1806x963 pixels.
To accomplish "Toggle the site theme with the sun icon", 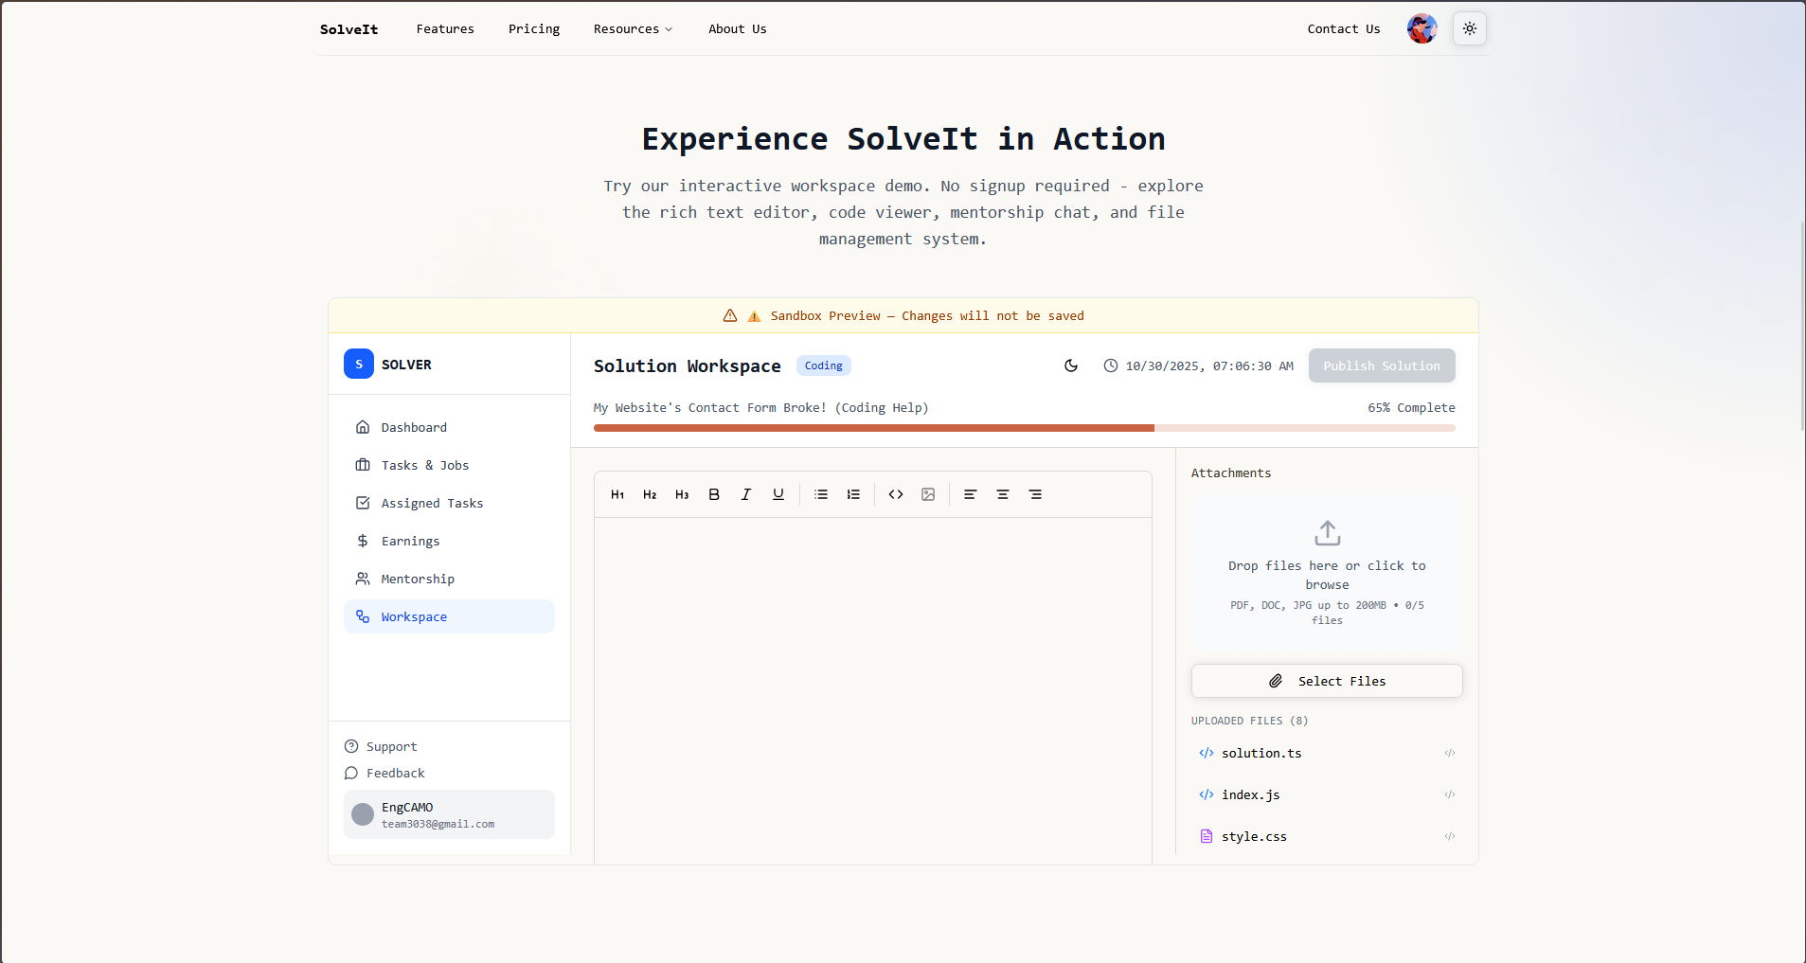I will (1469, 28).
